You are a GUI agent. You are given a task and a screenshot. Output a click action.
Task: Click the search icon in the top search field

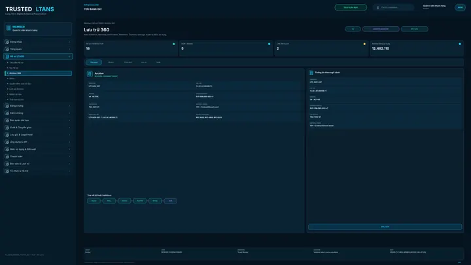click(378, 7)
